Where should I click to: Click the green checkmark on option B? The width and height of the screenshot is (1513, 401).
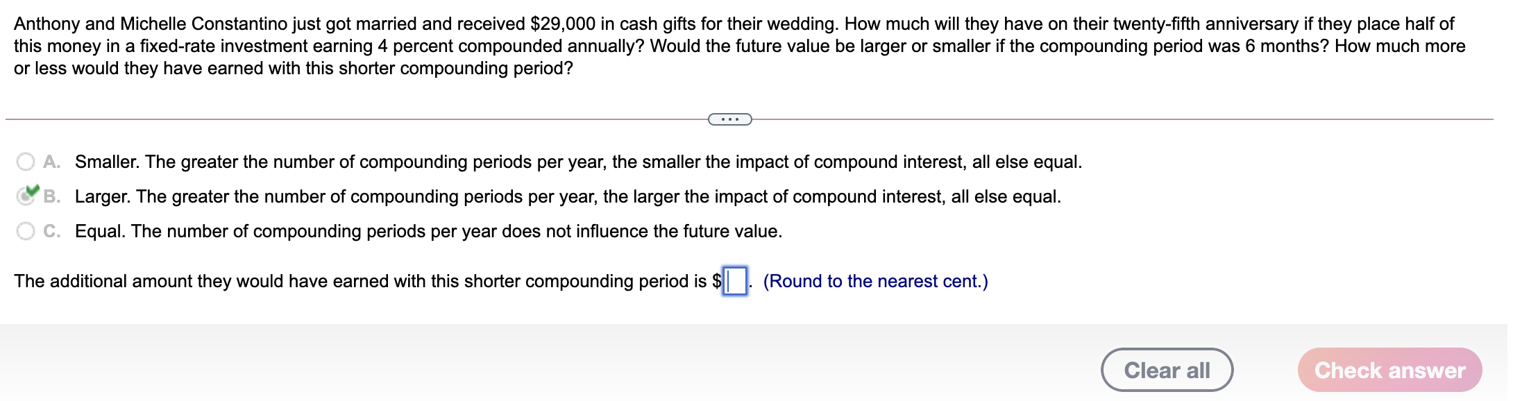33,190
